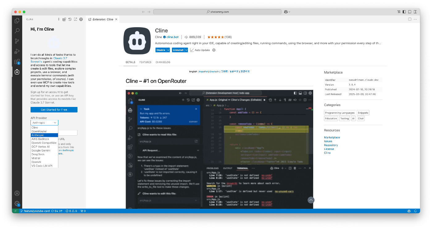This screenshot has height=229, width=432.
Task: Click the Cline demo screenshot image
Action: pyautogui.click(x=219, y=149)
